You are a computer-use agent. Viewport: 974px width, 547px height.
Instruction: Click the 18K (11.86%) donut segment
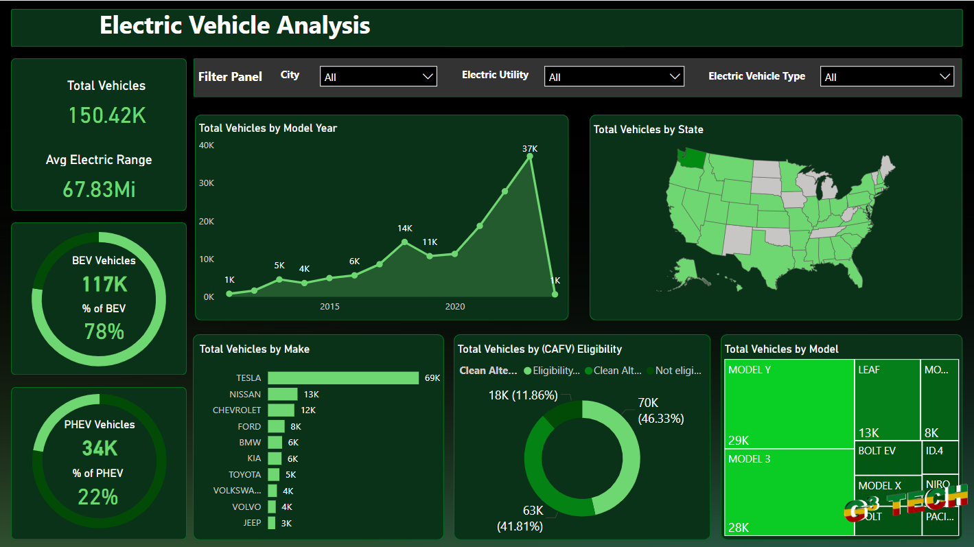pyautogui.click(x=562, y=414)
